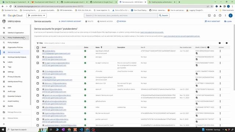The width and height of the screenshot is (235, 132).
Task: Collapse the left navigation panel
Action: pyautogui.click(x=4, y=124)
